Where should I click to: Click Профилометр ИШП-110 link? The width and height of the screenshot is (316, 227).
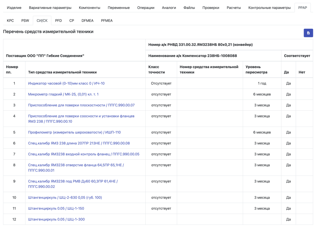pos(74,132)
